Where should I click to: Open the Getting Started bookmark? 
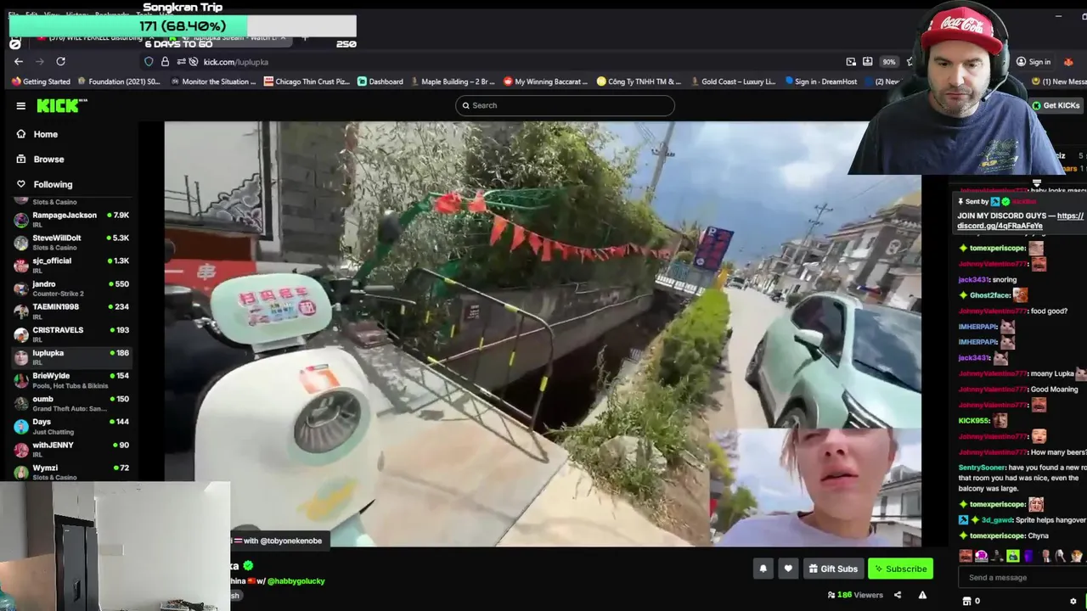[x=41, y=81]
